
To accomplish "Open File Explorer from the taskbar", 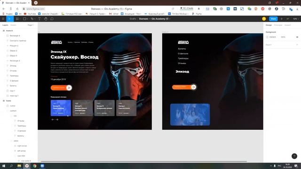I will coord(19,166).
